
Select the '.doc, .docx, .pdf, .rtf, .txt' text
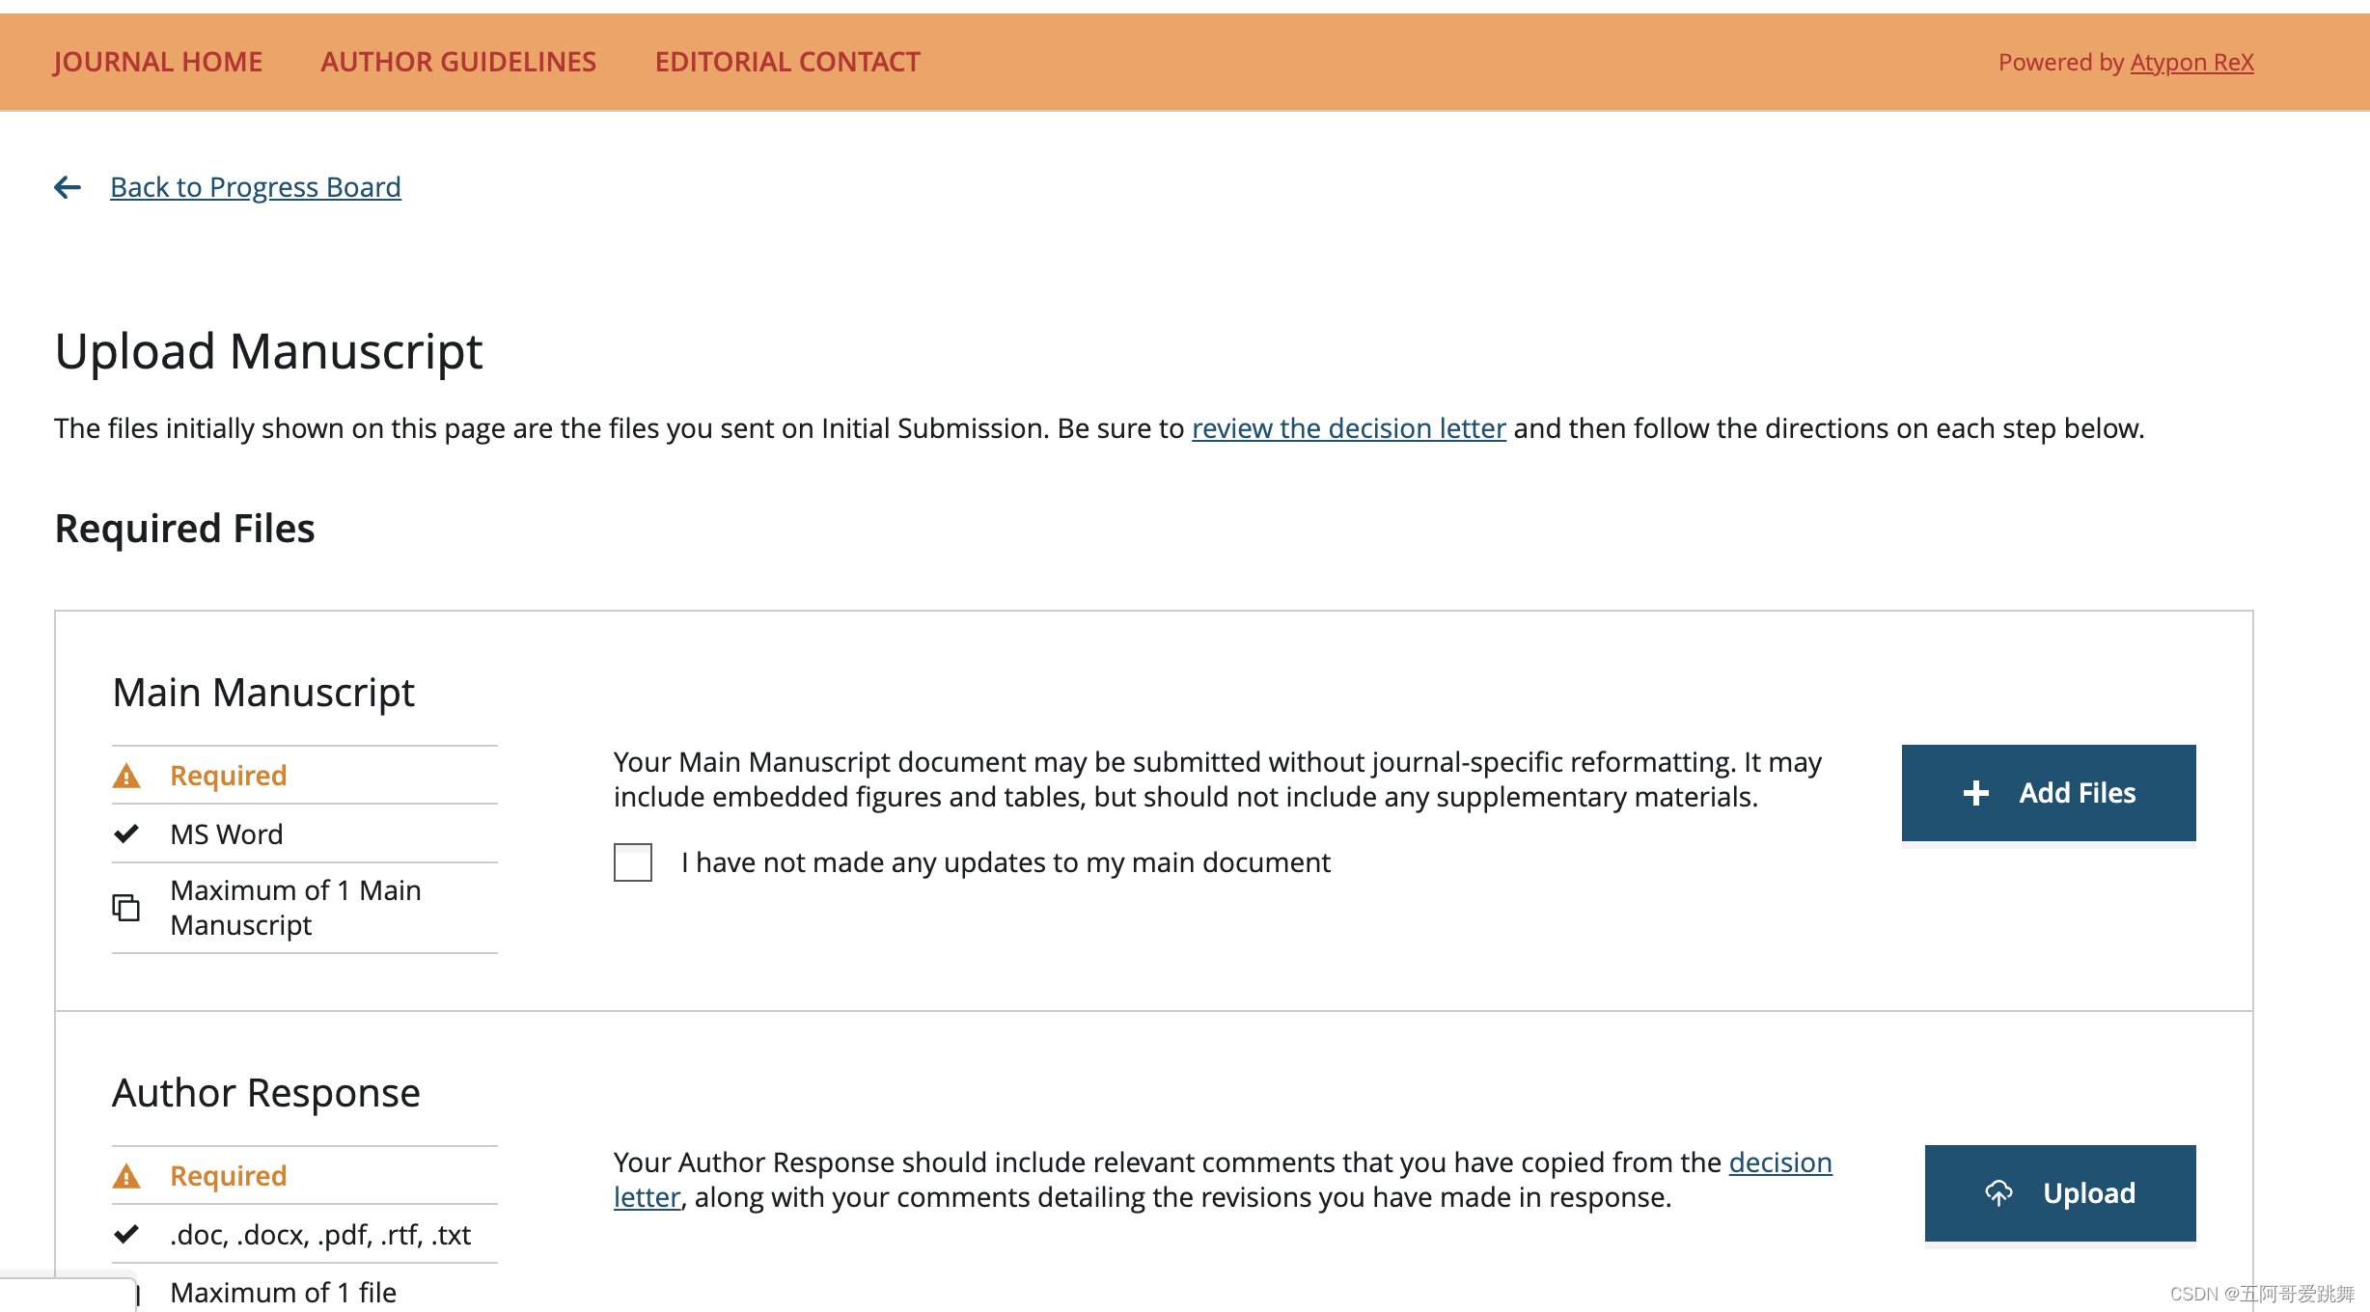320,1235
